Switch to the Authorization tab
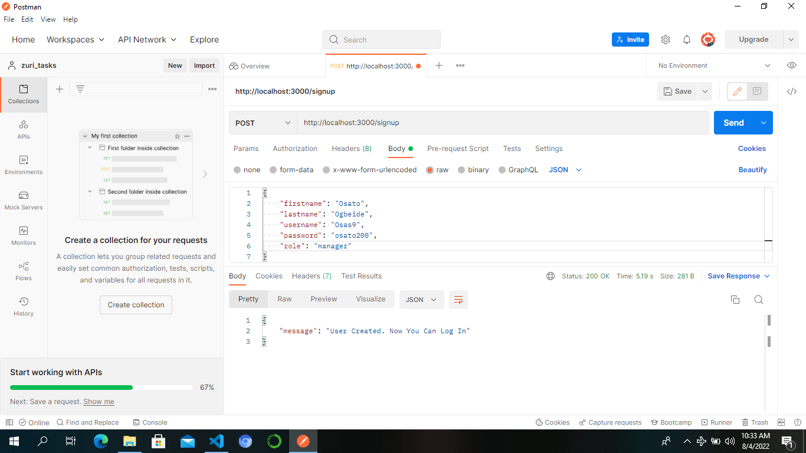 pyautogui.click(x=295, y=149)
